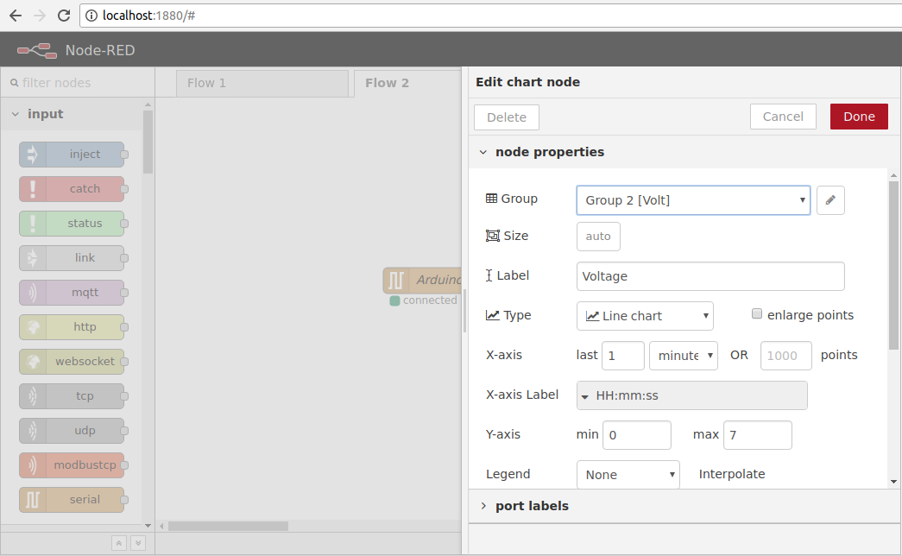The width and height of the screenshot is (902, 556).
Task: Click the browser forward arrow
Action: 40,16
